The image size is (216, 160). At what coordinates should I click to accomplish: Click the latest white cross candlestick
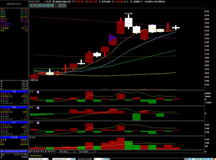(x=176, y=27)
